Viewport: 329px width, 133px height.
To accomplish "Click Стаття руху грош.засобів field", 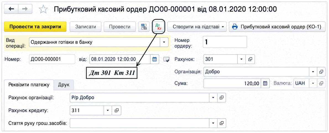I will 139,123.
